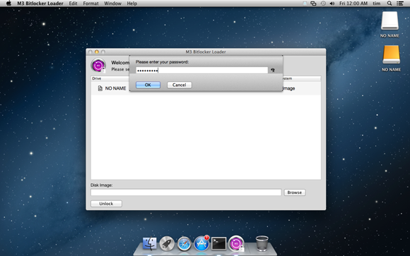Focus the Disk Image path field
The width and height of the screenshot is (410, 256).
(x=186, y=193)
